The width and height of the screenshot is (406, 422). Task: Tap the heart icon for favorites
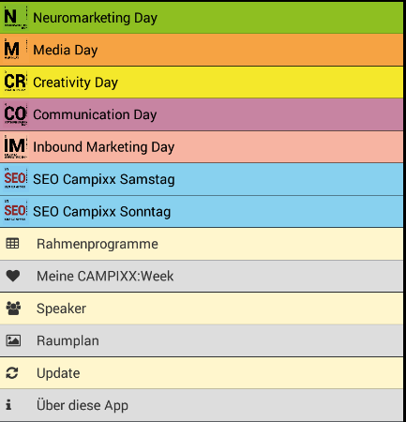(x=13, y=276)
